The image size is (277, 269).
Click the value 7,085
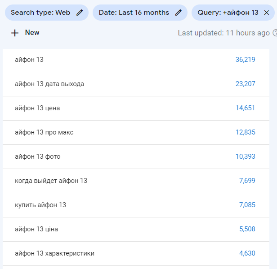click(x=247, y=205)
